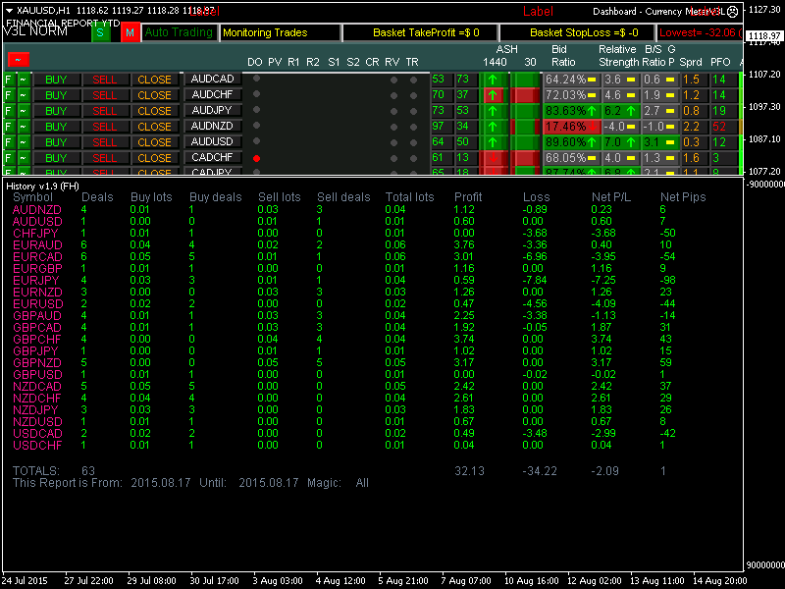Click the Monitoring Trades status box

point(281,33)
